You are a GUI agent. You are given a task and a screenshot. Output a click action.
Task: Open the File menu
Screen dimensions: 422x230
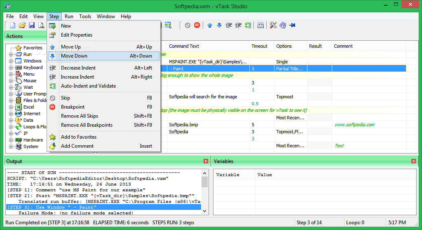[x=10, y=16]
